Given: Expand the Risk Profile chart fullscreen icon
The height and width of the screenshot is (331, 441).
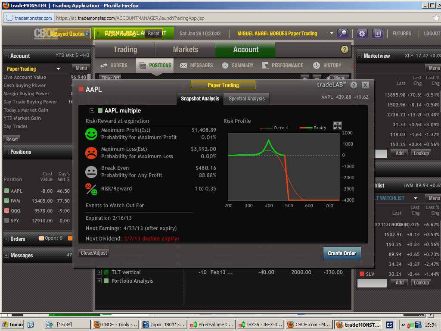Looking at the screenshot, I should 338,125.
